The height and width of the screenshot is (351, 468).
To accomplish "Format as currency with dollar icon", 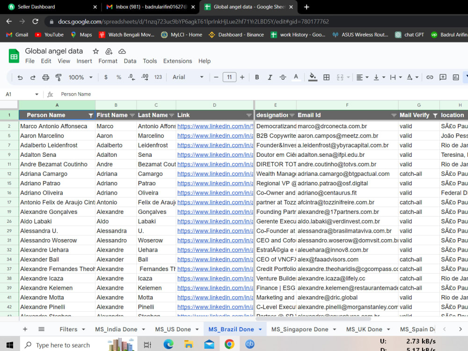I will (x=106, y=77).
